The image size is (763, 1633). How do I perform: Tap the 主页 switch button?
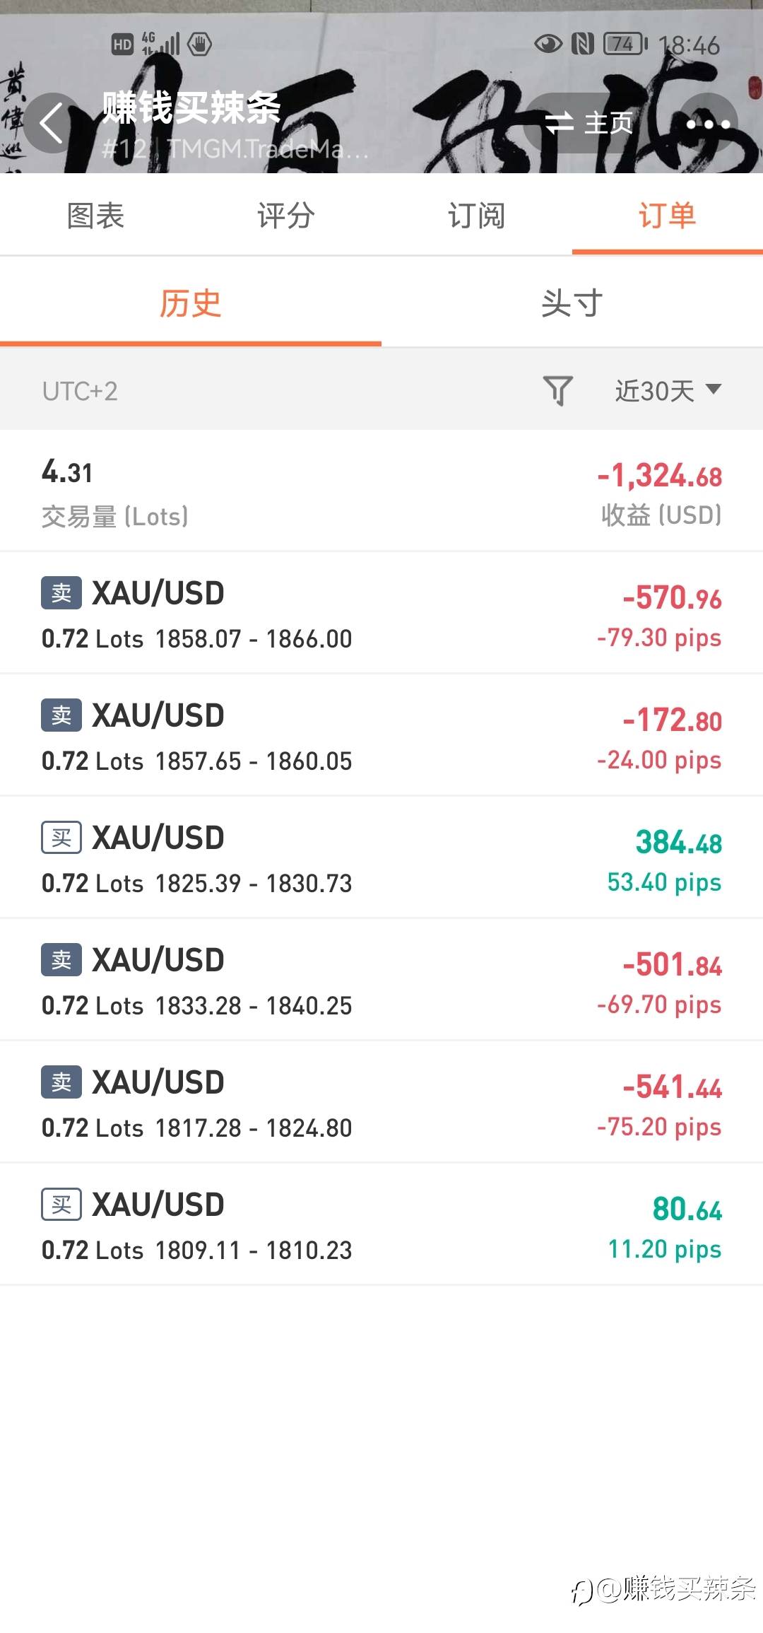[x=588, y=124]
